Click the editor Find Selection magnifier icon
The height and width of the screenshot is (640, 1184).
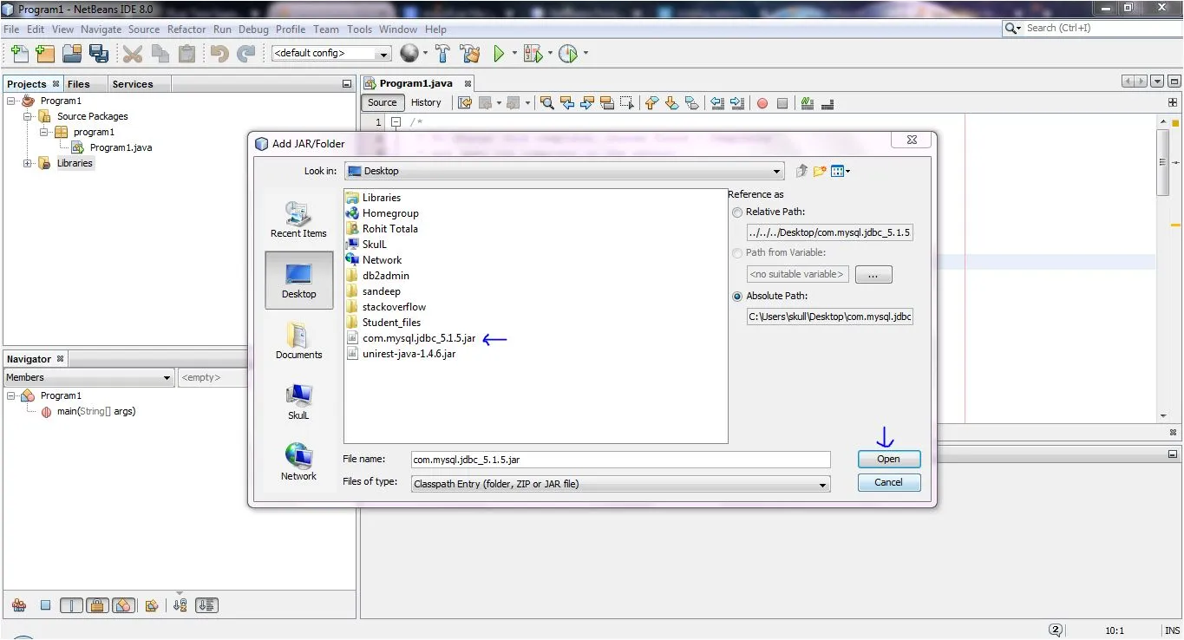(546, 103)
